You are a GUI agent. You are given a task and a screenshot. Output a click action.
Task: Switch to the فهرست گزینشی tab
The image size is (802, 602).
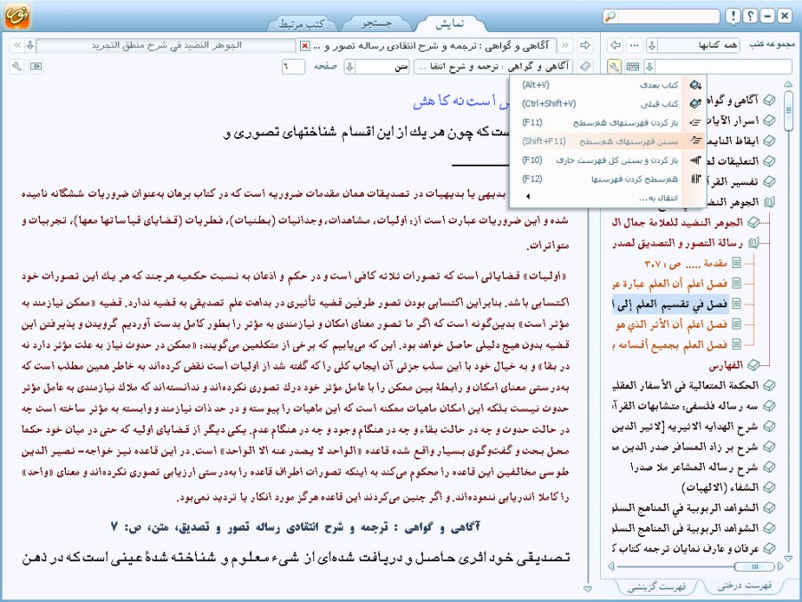[657, 587]
